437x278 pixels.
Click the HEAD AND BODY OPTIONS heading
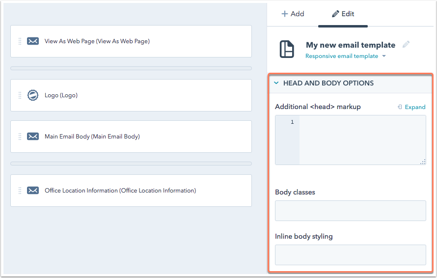328,83
